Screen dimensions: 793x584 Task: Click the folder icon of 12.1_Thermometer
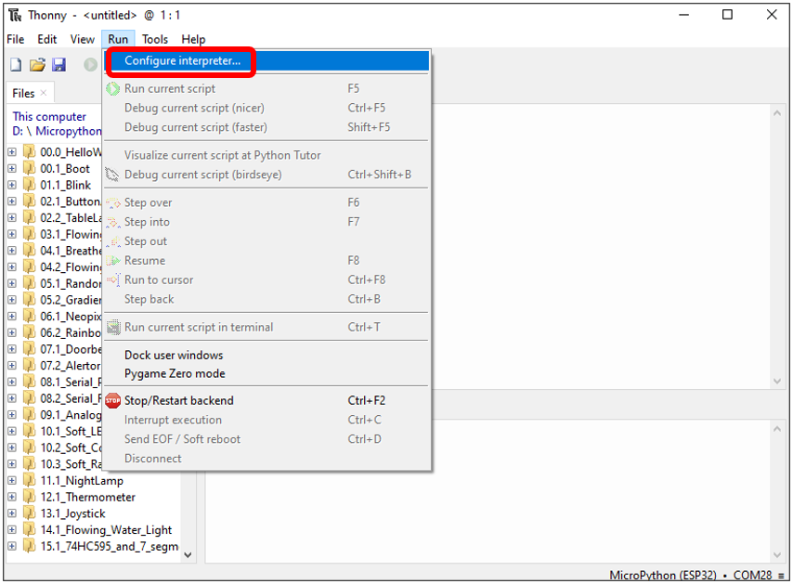point(30,497)
